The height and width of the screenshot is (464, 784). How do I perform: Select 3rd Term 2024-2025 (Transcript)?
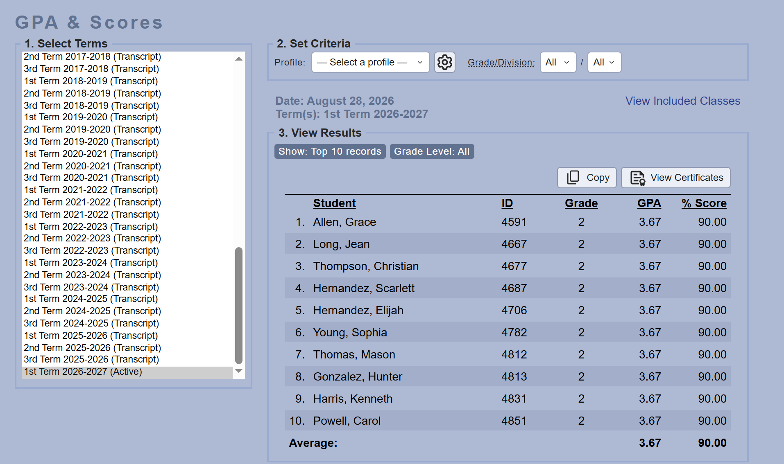pos(127,323)
